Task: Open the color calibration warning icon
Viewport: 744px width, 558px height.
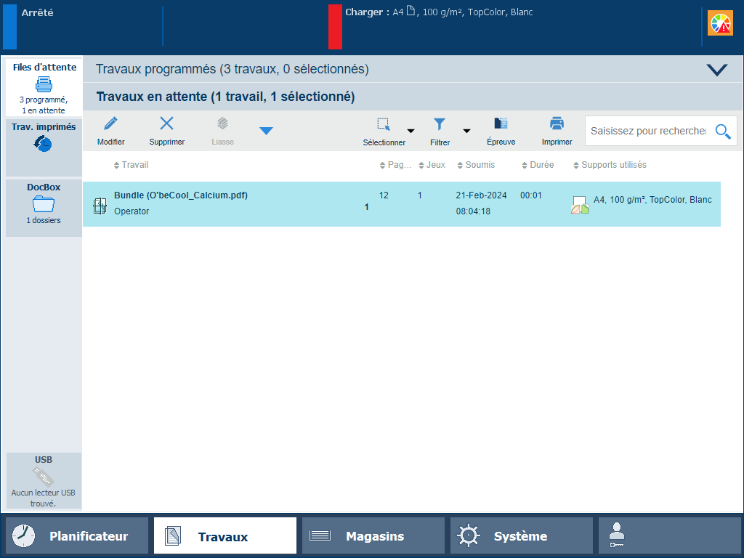Action: click(721, 24)
